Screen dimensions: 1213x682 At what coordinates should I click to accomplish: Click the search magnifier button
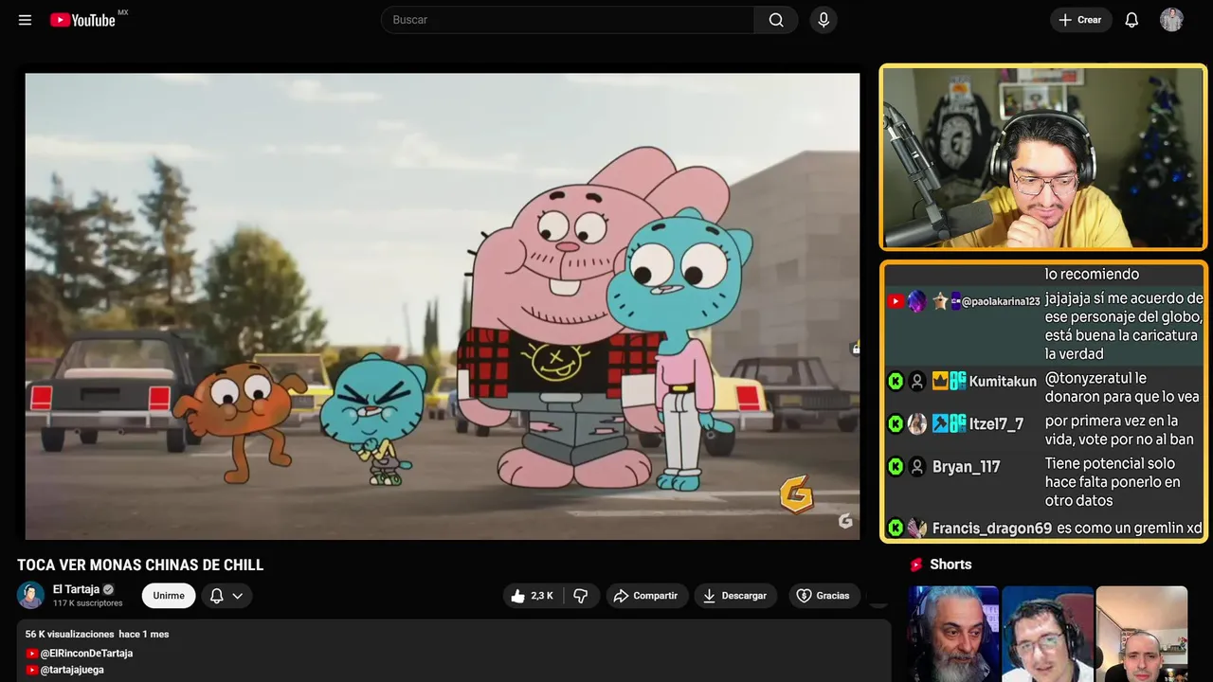776,20
